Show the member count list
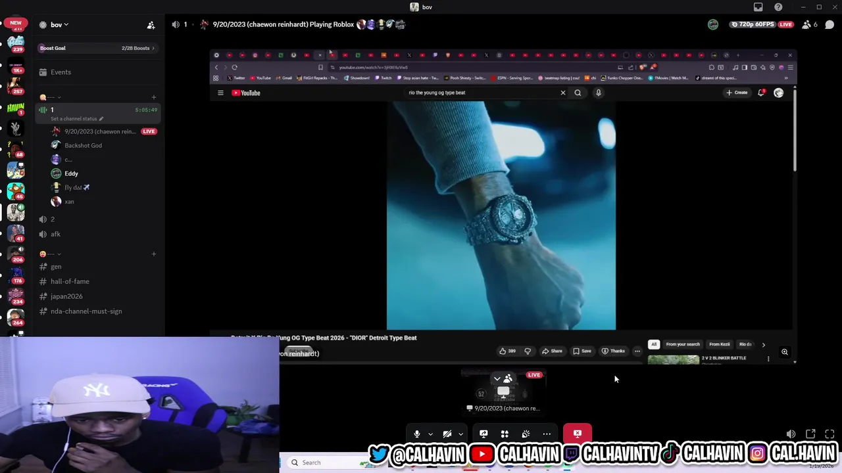This screenshot has width=842, height=473. [810, 24]
